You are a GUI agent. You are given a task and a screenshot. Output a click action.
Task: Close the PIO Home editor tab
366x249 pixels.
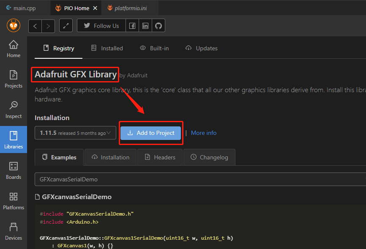coord(95,8)
